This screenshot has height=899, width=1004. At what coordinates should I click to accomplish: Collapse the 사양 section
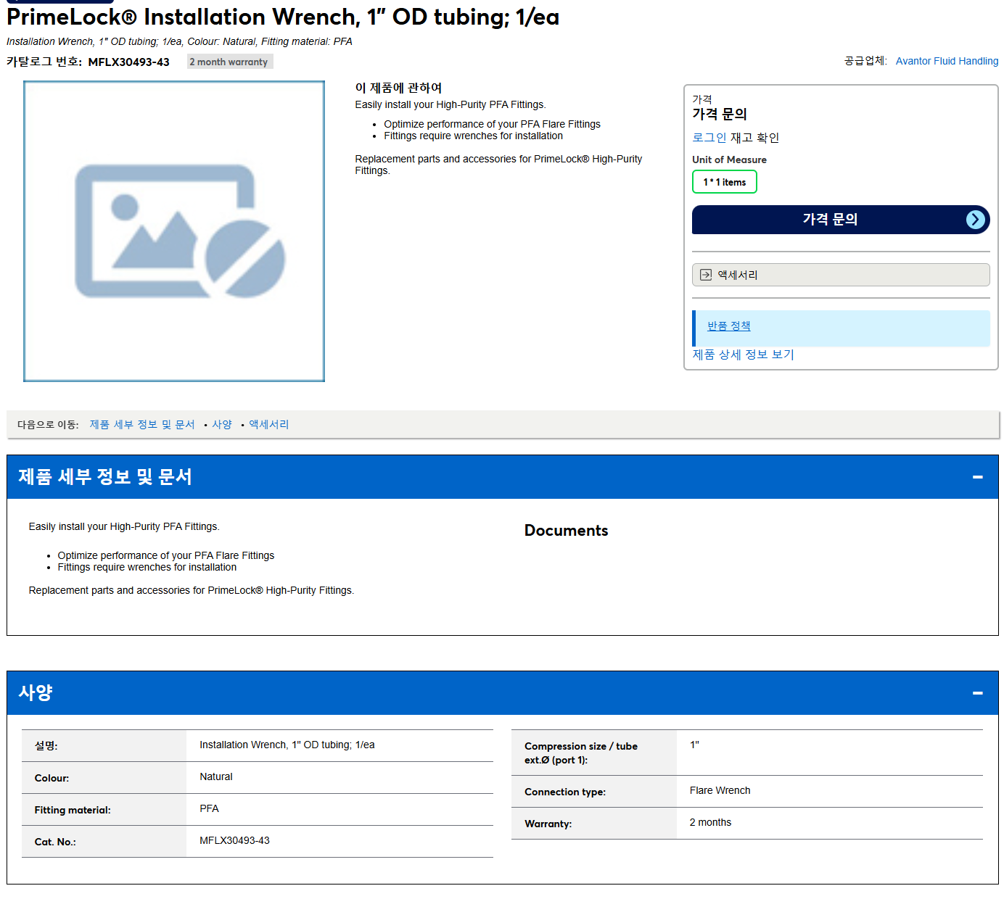coord(977,693)
